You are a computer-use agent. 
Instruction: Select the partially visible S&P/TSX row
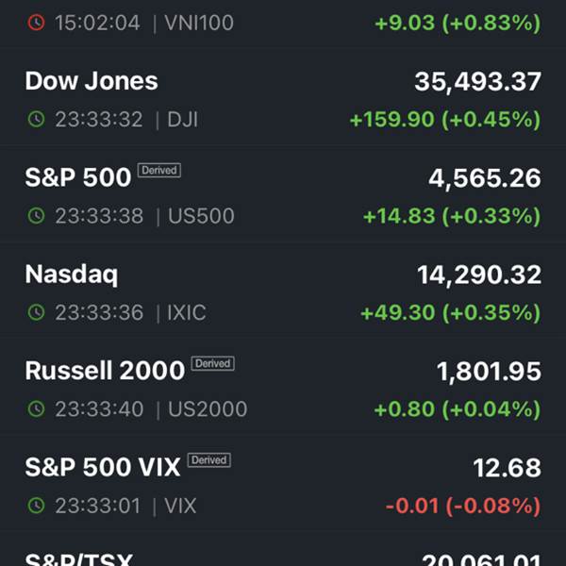(x=283, y=550)
